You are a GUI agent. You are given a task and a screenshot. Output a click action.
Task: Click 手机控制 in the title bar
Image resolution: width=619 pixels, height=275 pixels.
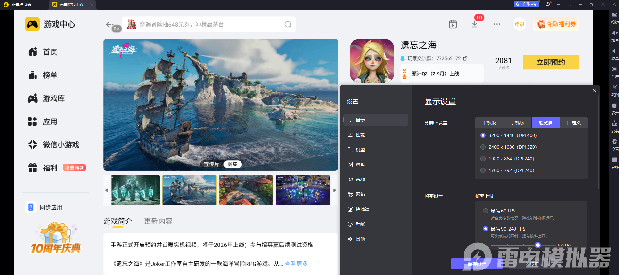pos(527,4)
